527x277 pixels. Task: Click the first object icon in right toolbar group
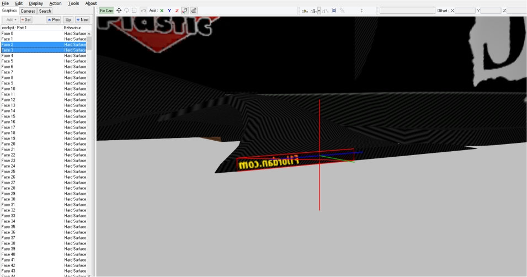coord(305,10)
